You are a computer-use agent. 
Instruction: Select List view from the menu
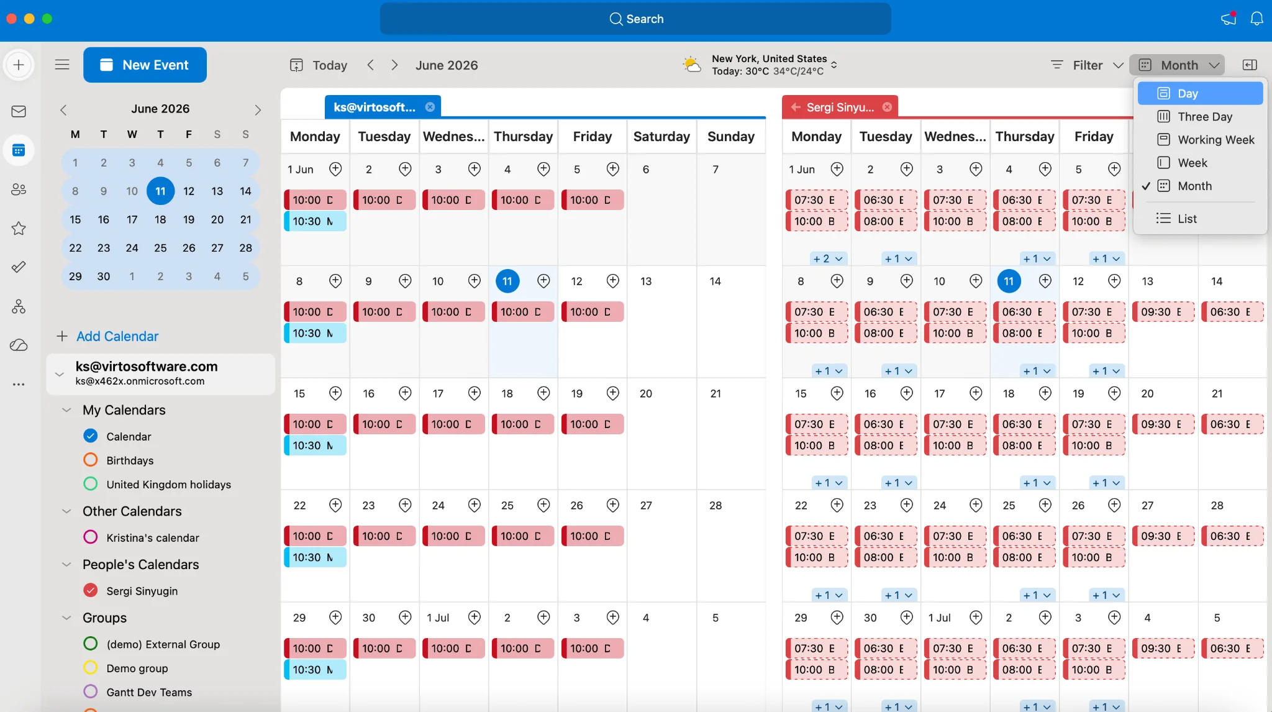point(1200,218)
